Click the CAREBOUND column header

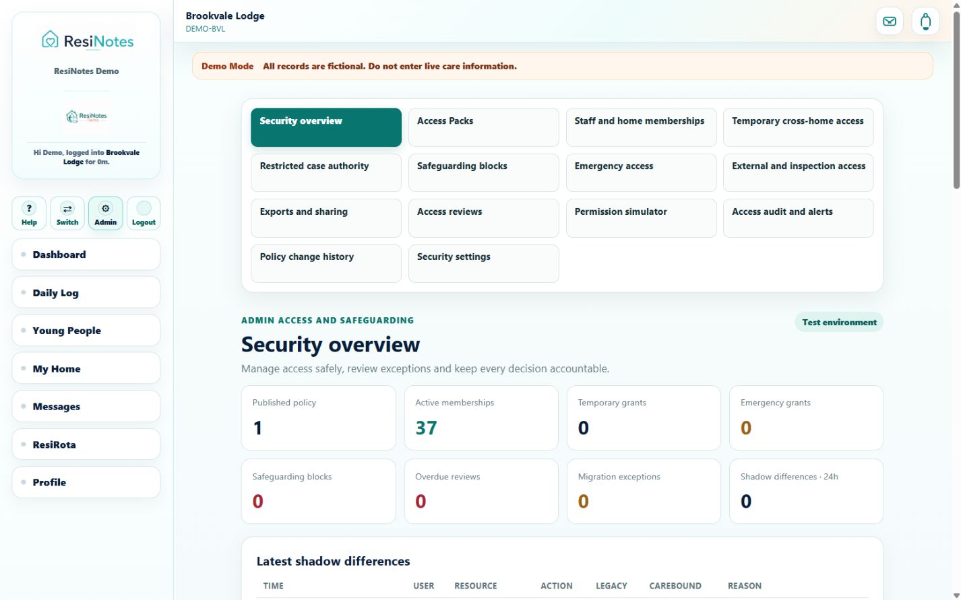pos(675,586)
